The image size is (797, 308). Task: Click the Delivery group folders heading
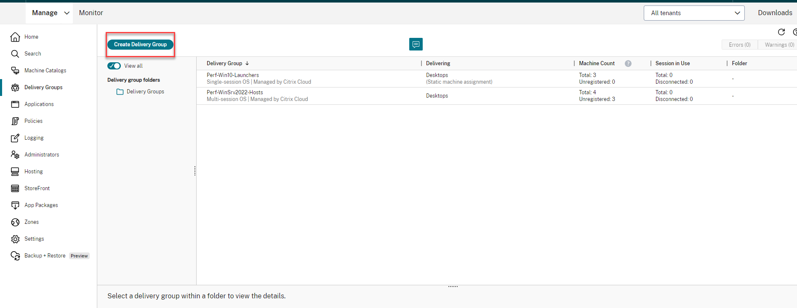pos(133,80)
